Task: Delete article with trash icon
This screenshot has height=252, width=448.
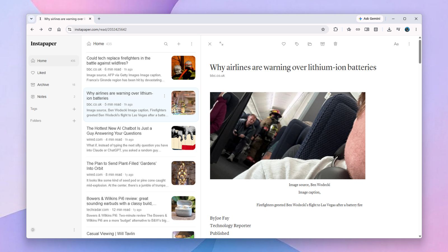Action: pos(335,44)
